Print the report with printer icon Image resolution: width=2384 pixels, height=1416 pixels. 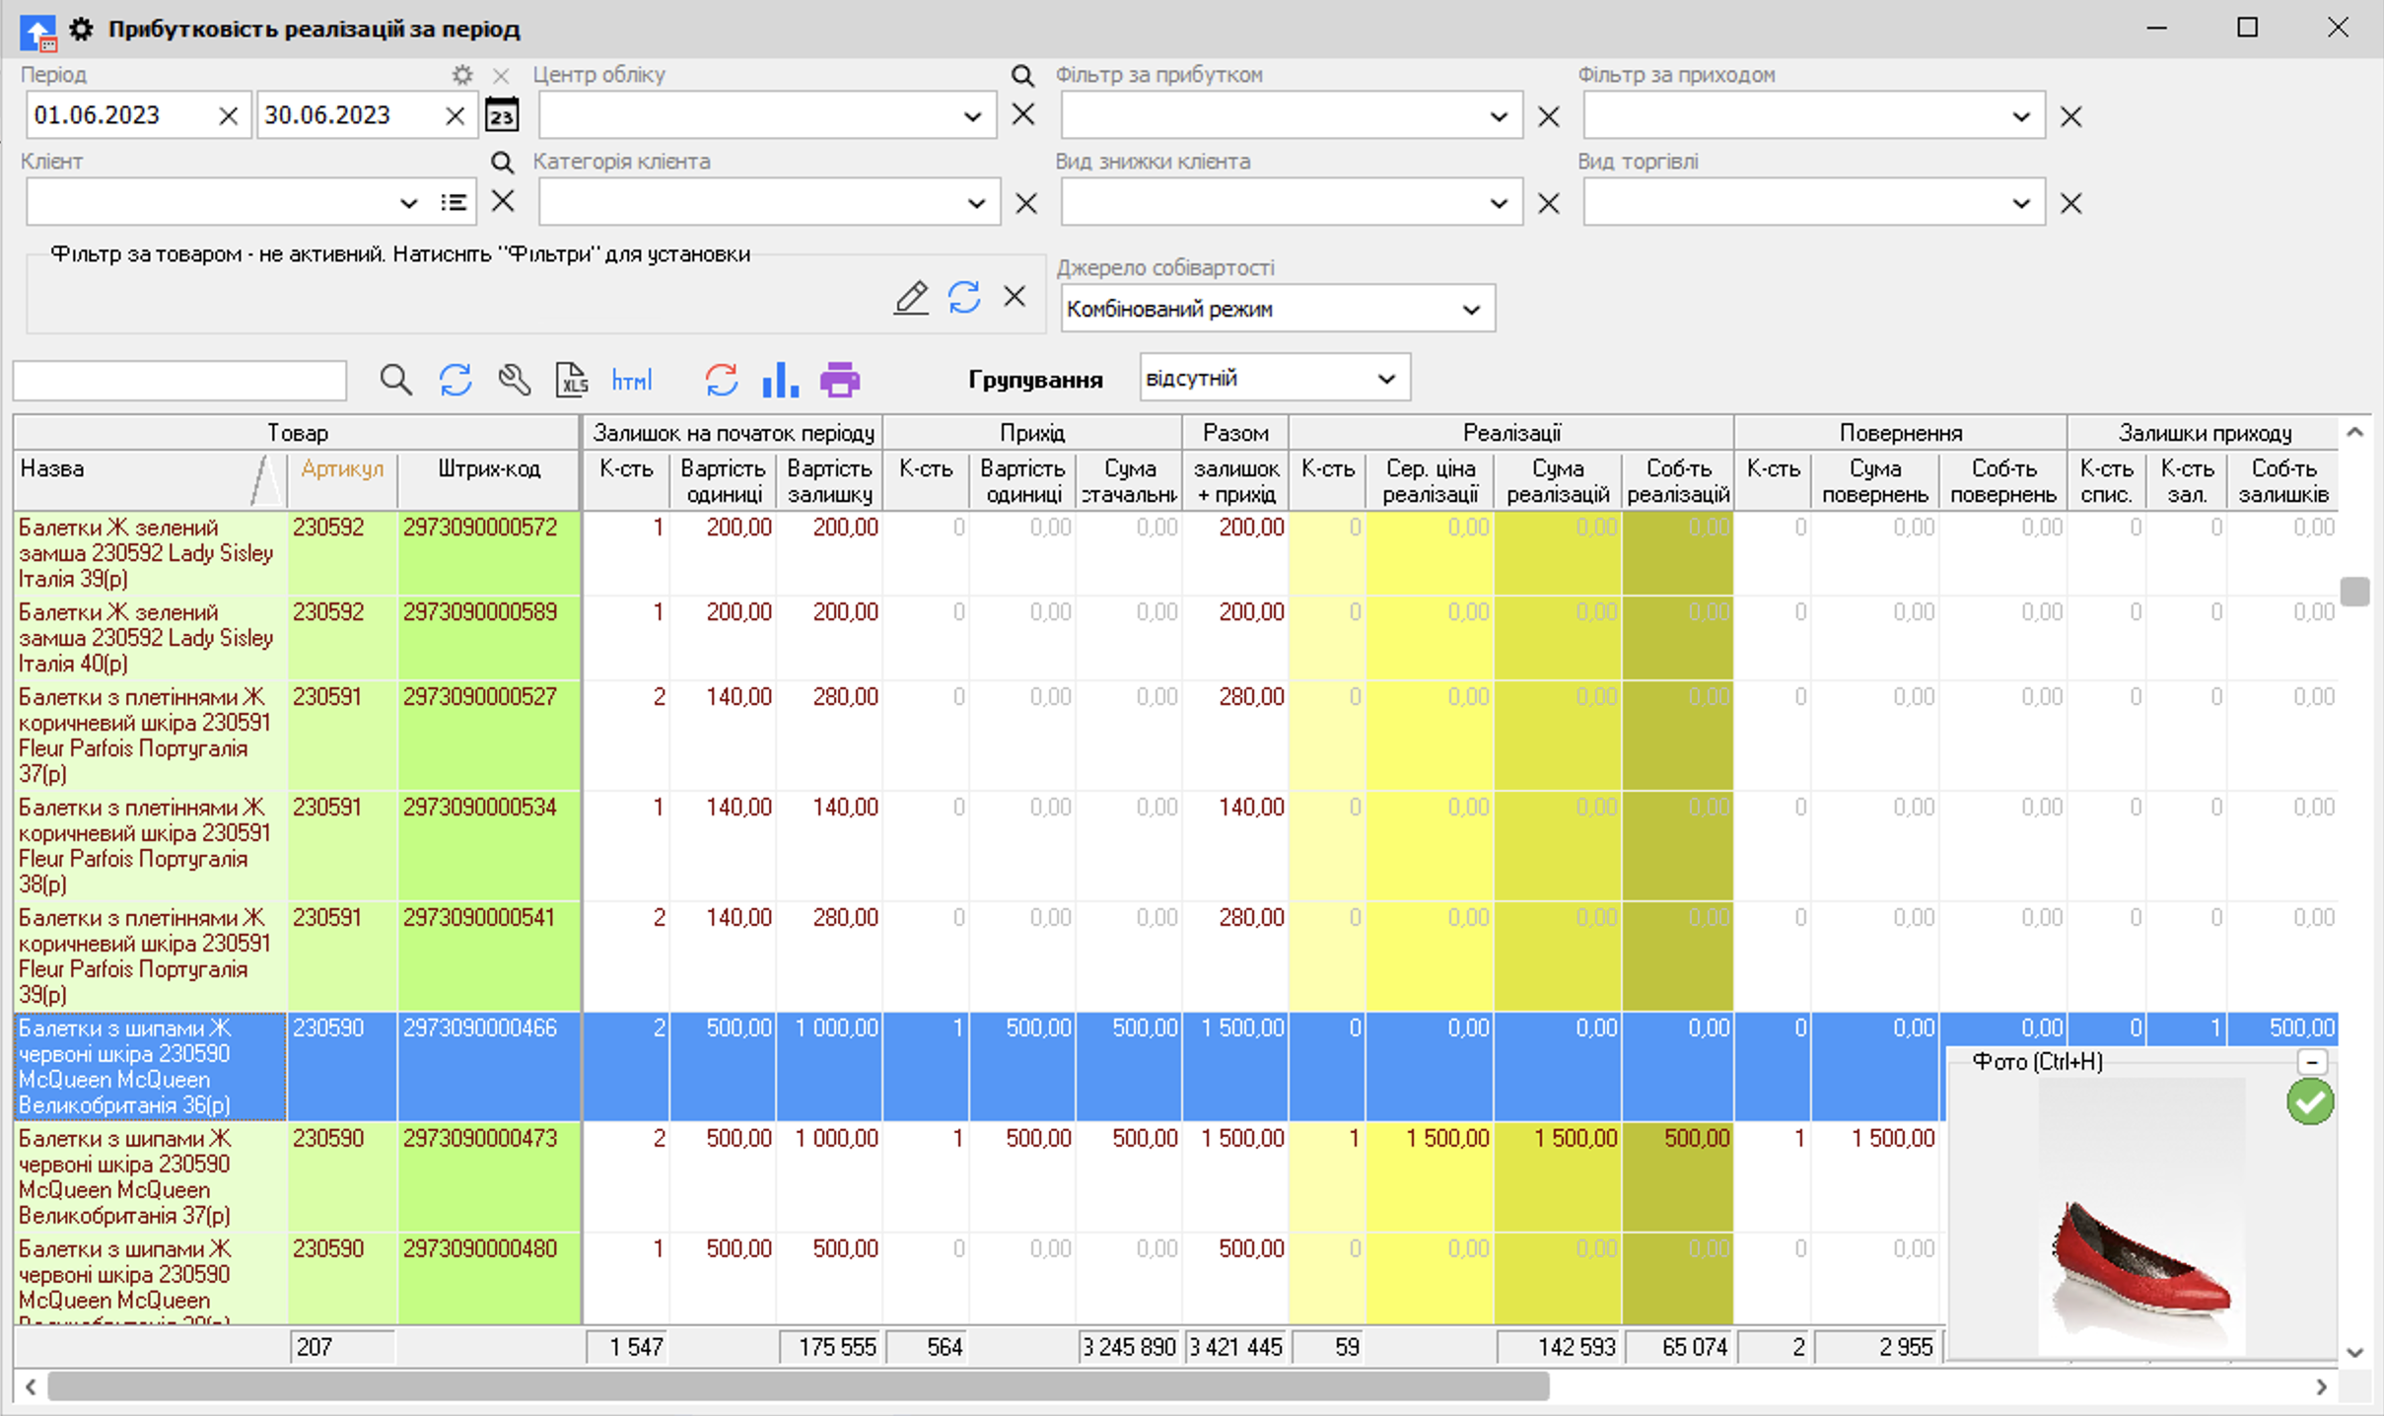click(x=839, y=380)
